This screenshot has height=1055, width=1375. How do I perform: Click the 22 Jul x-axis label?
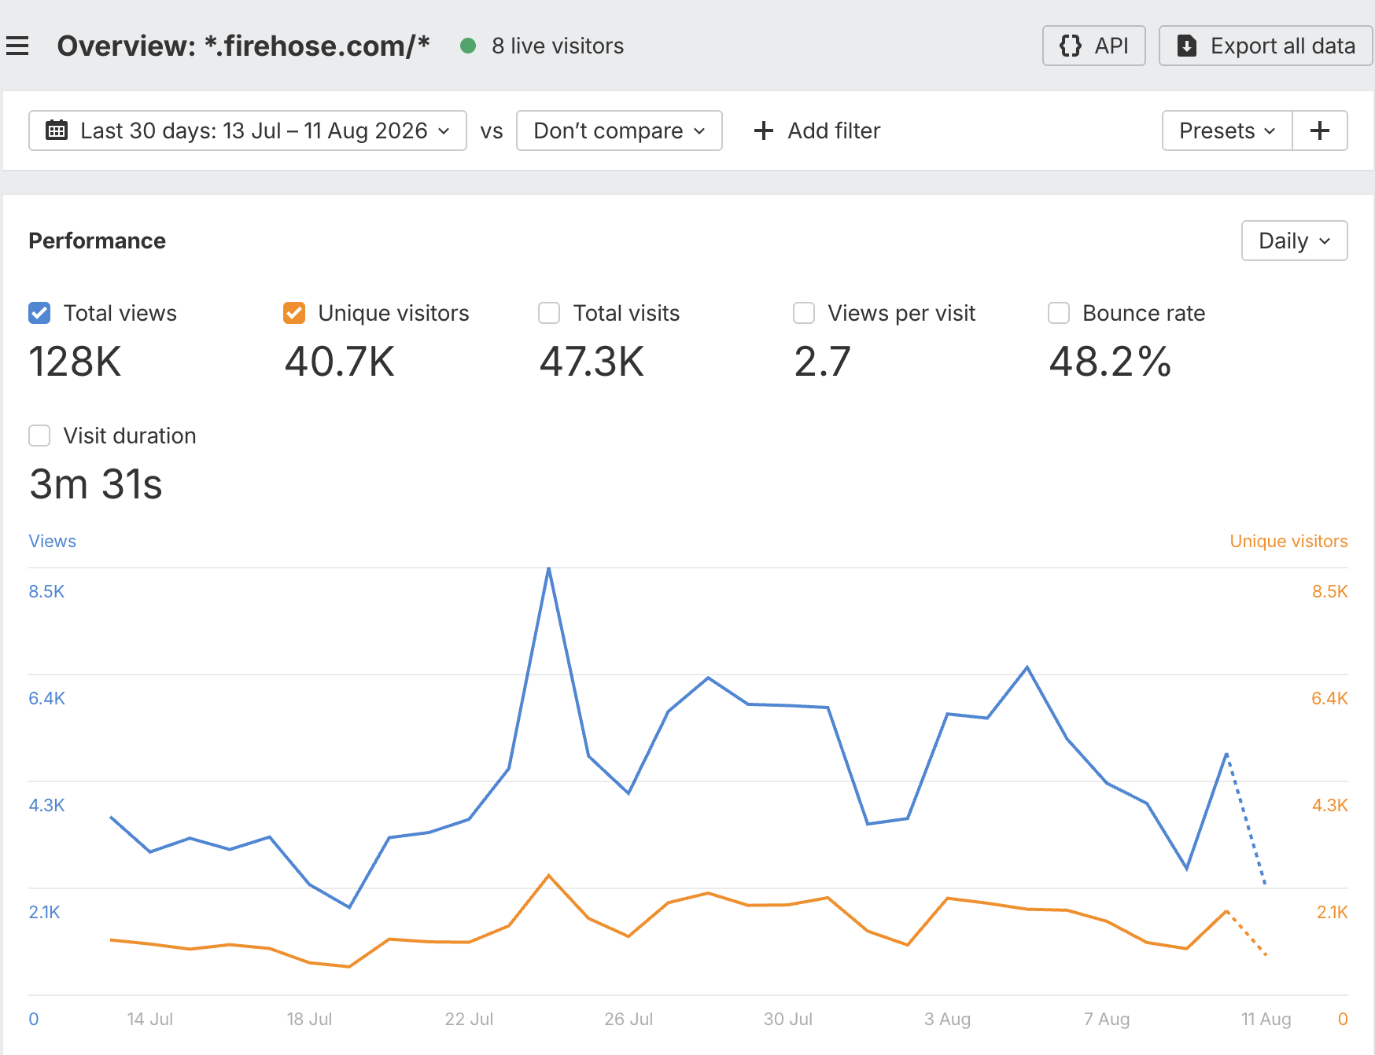[x=469, y=1019]
